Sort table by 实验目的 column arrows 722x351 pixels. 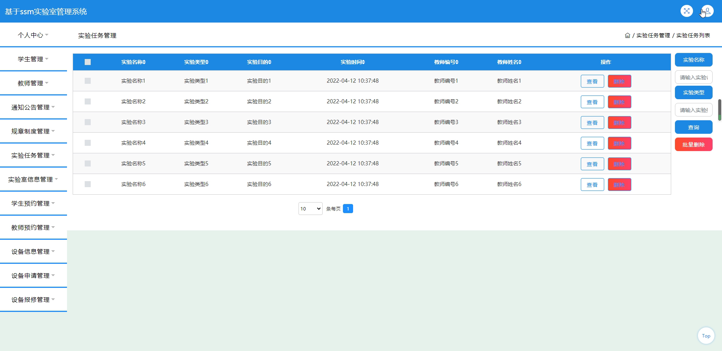pyautogui.click(x=270, y=62)
